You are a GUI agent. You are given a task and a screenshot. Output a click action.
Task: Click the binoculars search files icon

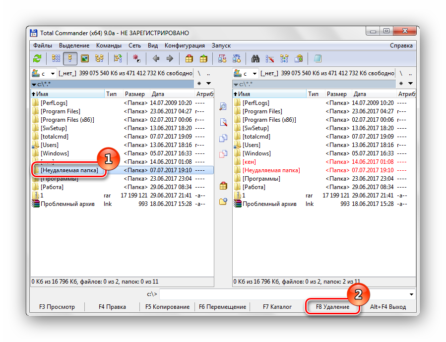tap(255, 58)
